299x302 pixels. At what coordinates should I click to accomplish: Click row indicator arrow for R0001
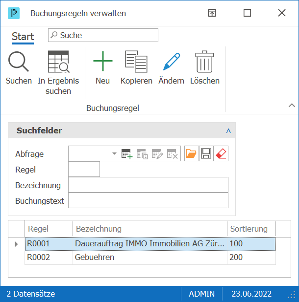[x=16, y=244]
